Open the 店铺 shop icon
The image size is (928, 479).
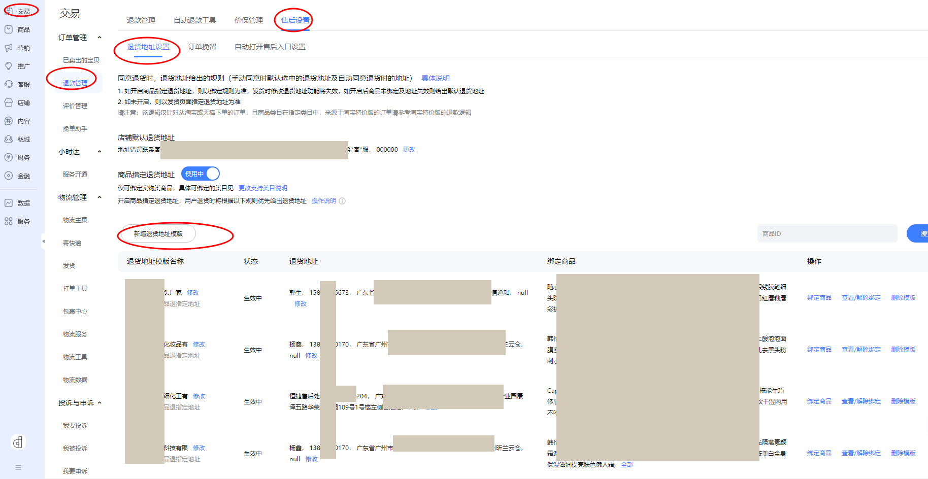pyautogui.click(x=9, y=102)
